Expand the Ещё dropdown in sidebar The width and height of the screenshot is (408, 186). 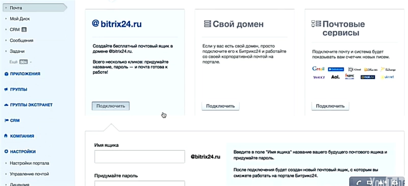pos(20,62)
